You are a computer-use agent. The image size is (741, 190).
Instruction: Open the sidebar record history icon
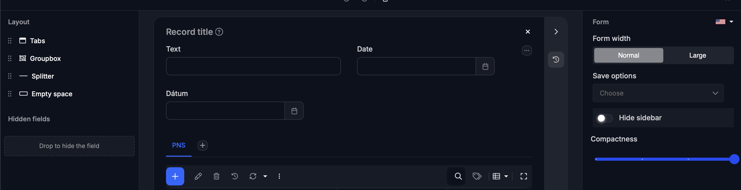tap(556, 59)
